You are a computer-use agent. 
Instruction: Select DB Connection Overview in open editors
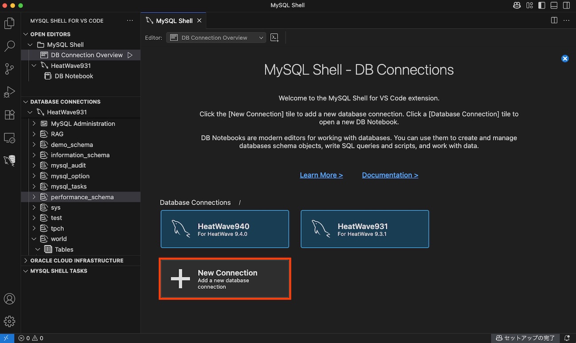click(x=81, y=55)
